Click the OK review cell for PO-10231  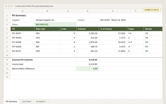tap(153, 34)
